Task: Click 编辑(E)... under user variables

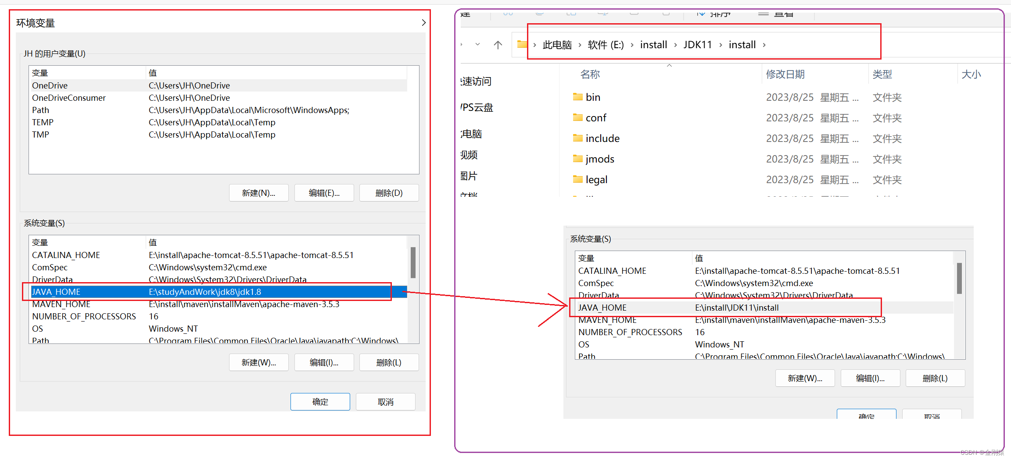Action: coord(324,193)
